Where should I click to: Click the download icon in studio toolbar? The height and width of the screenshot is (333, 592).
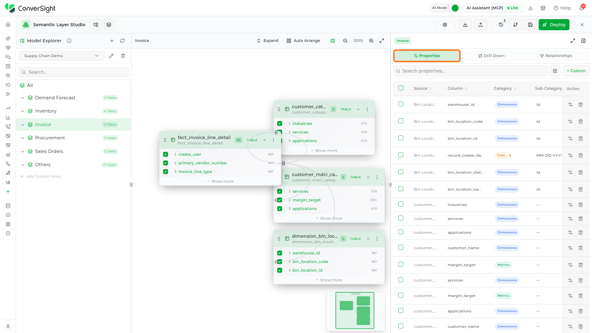[x=465, y=25]
